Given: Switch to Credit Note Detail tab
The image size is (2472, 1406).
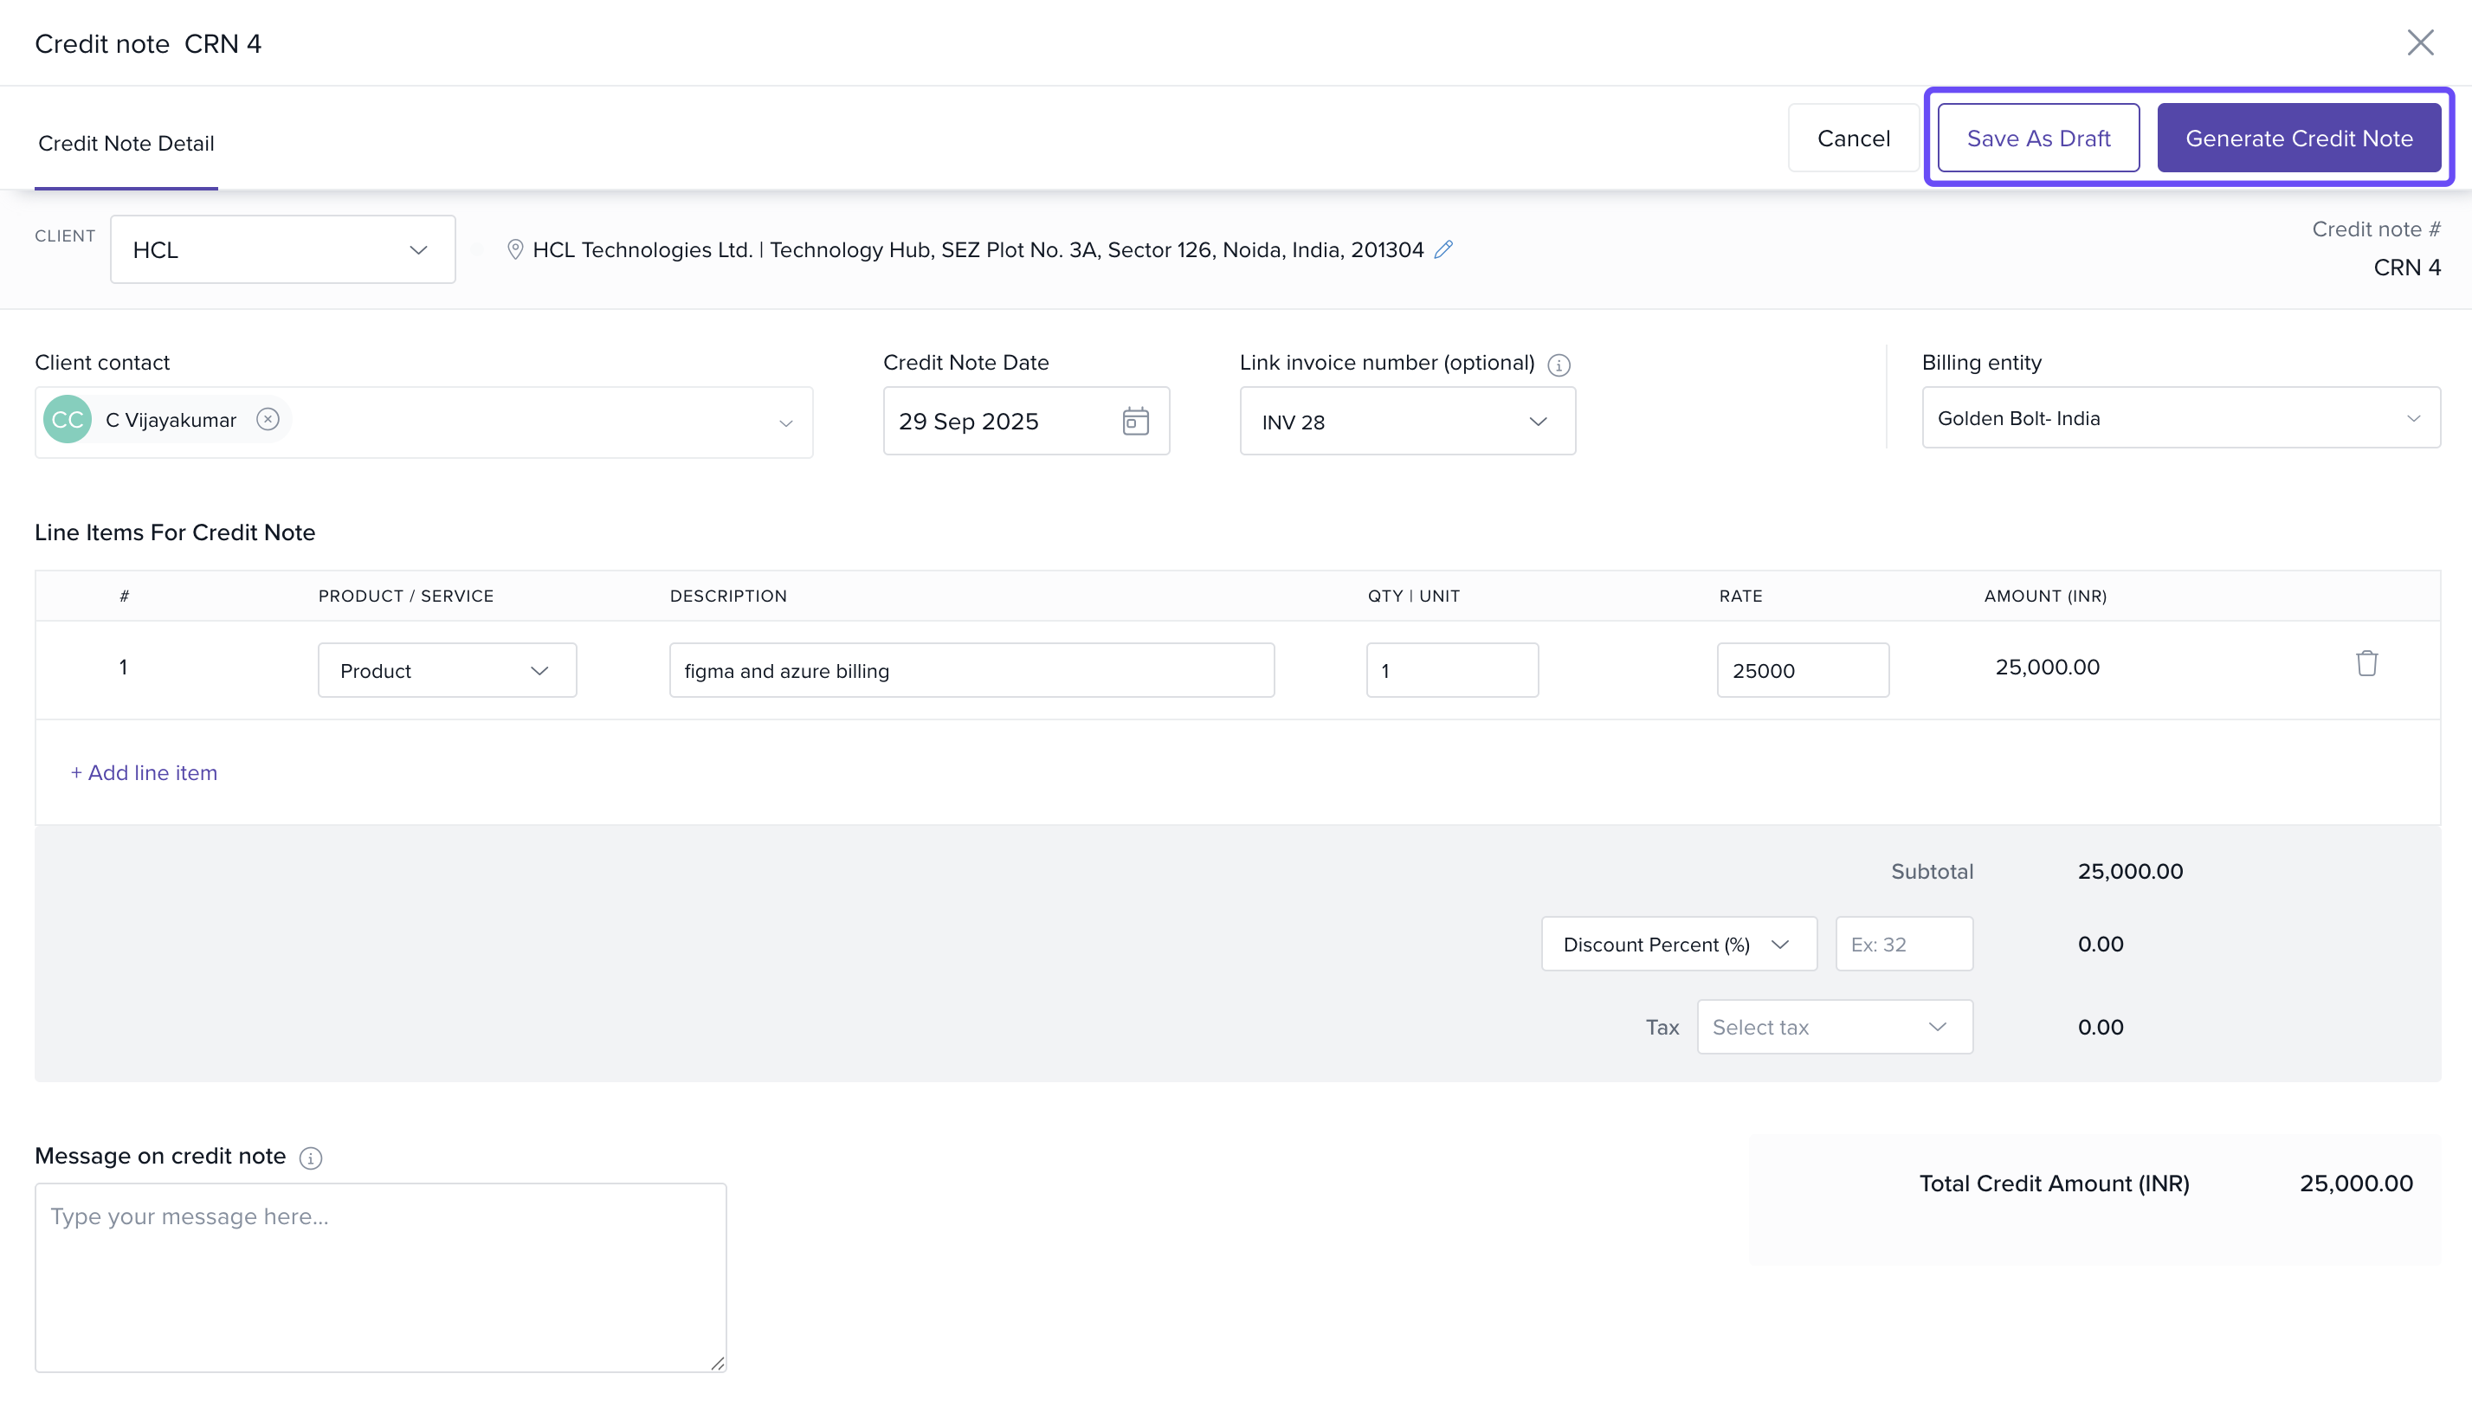Looking at the screenshot, I should click(x=126, y=143).
